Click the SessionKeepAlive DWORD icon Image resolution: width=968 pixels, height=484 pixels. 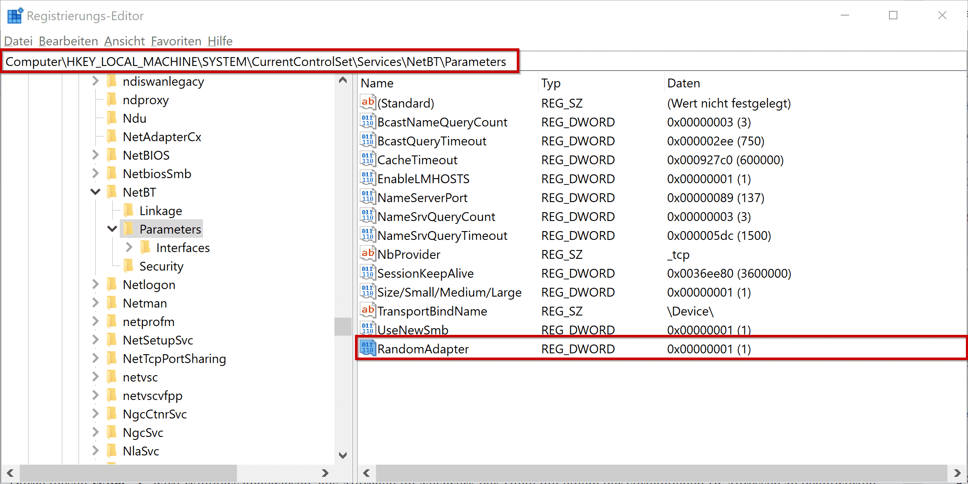[368, 272]
